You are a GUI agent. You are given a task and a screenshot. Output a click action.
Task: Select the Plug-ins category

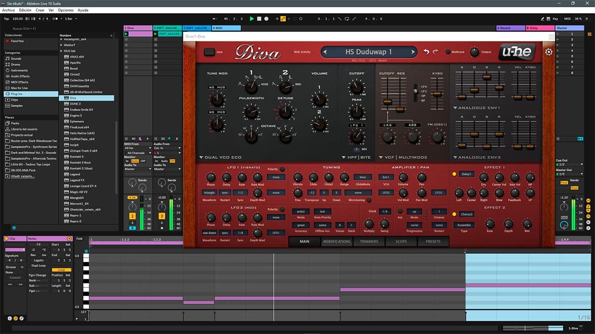(x=31, y=94)
